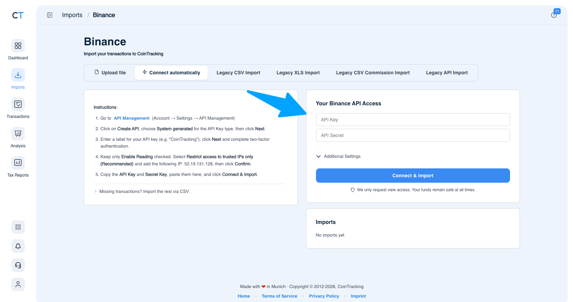573x302 pixels.
Task: Open the apps grid icon in the sidebar
Action: 18,227
